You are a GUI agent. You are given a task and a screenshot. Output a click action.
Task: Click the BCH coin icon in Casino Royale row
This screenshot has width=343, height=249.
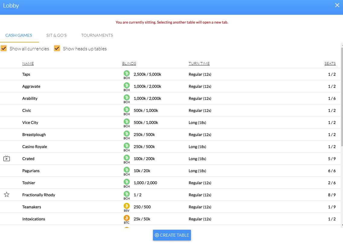tap(127, 145)
